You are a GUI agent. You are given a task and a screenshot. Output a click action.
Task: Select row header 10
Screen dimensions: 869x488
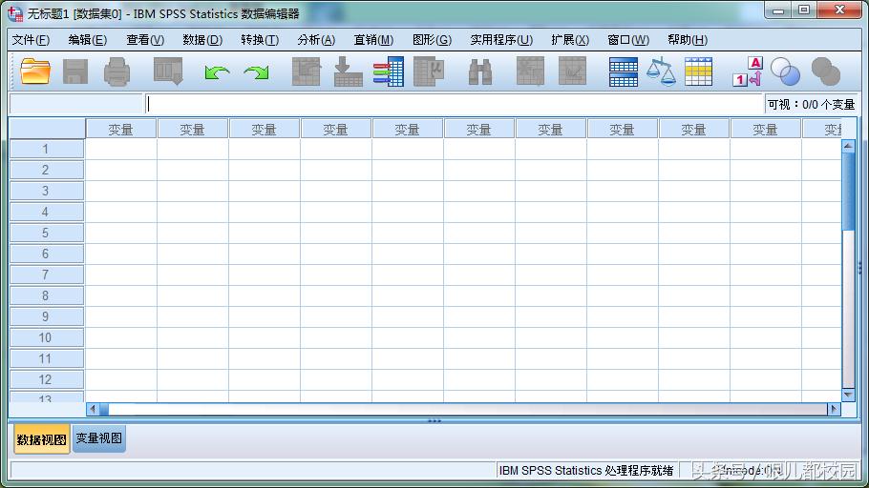click(47, 337)
